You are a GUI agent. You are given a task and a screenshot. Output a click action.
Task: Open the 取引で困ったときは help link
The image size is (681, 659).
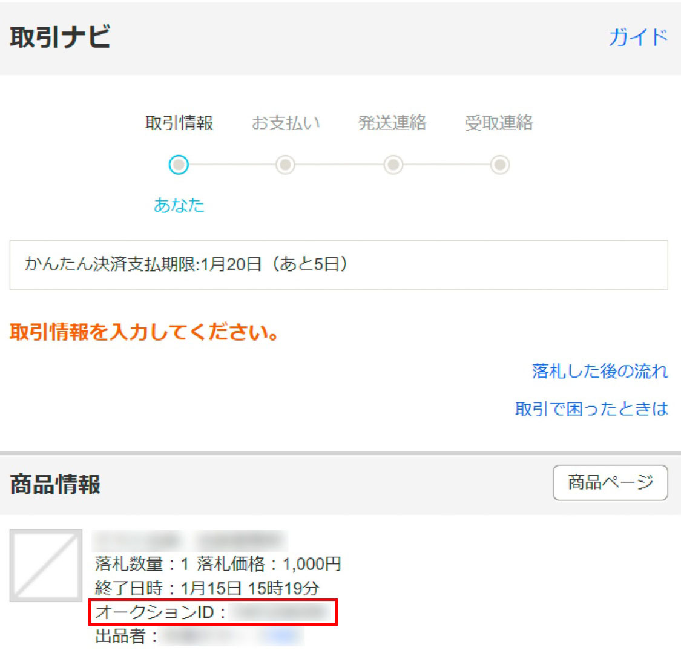pyautogui.click(x=591, y=409)
